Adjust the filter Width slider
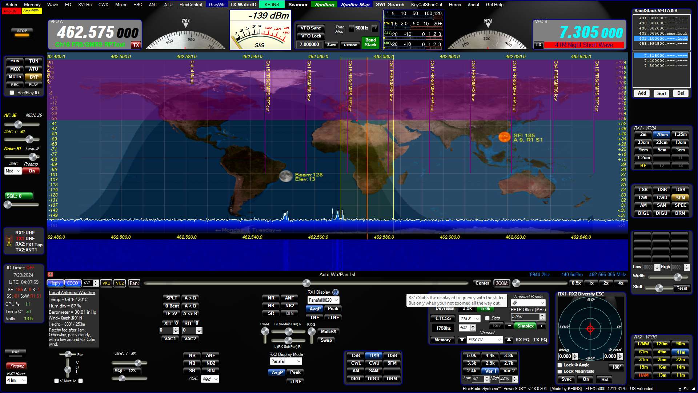This screenshot has width=698, height=393. pyautogui.click(x=668, y=277)
